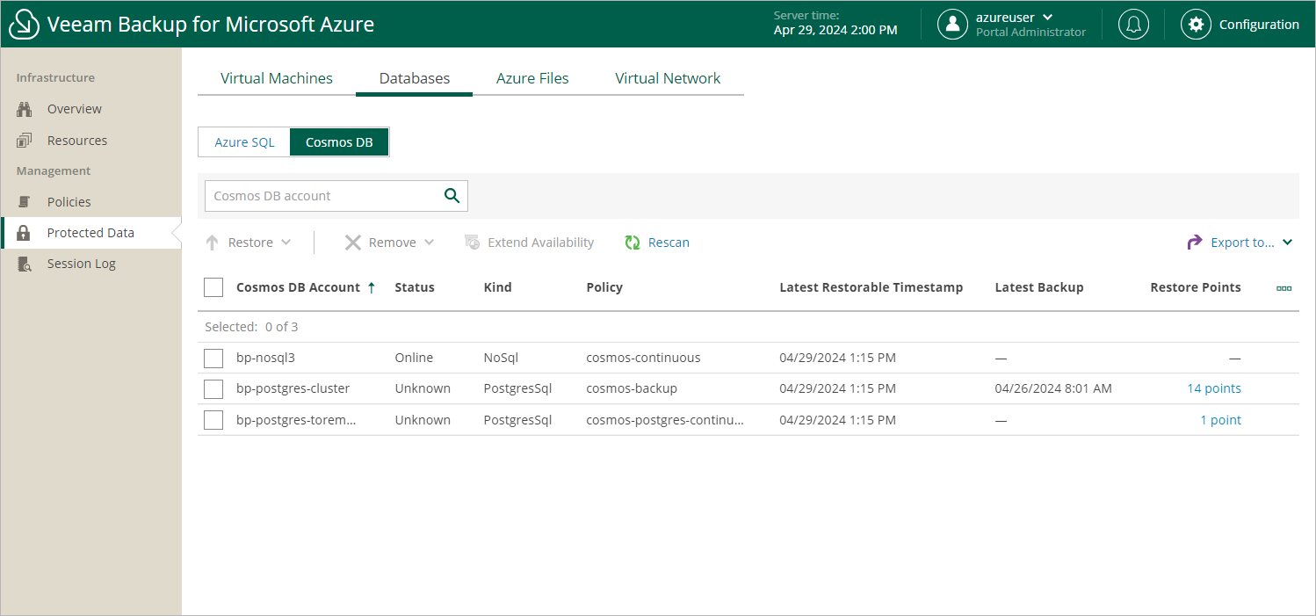This screenshot has width=1316, height=616.
Task: Click the 04/26/2024 8:01 AM latest backup cell
Action: [1053, 388]
